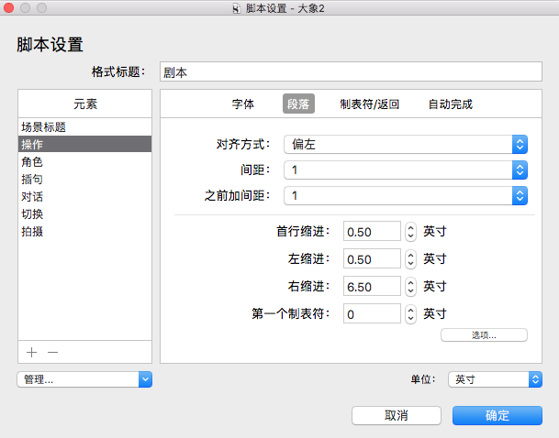Expand the 间距 dropdown
559x438 pixels.
406,170
